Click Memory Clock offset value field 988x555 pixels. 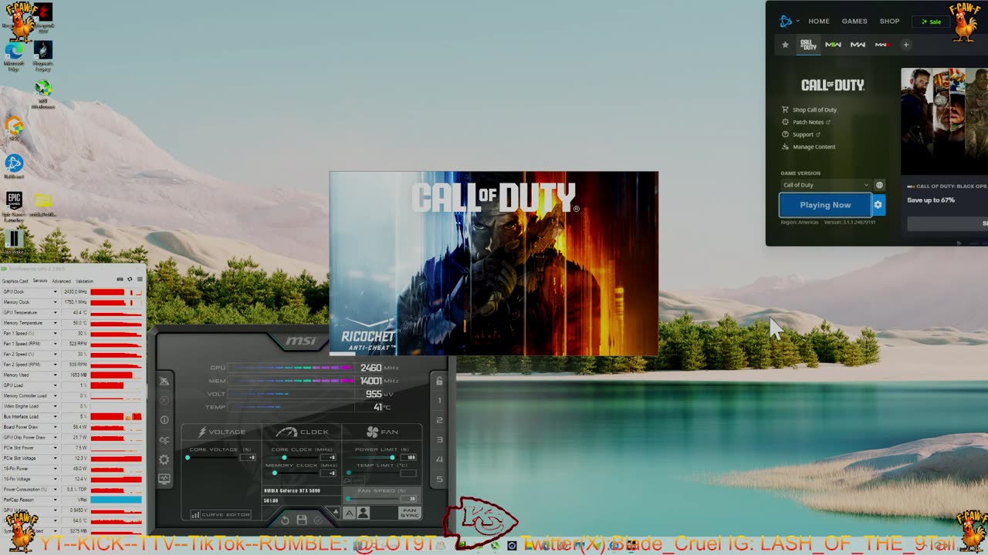pos(329,473)
